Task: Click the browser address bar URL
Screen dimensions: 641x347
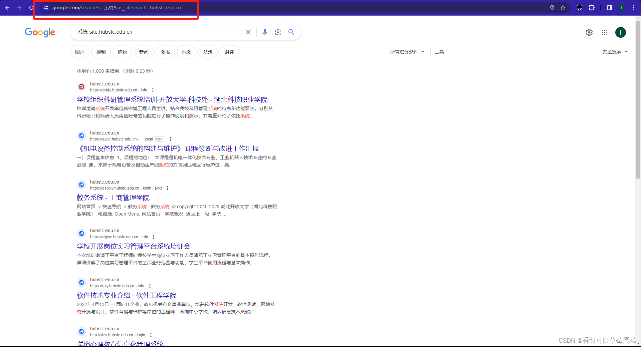Action: click(x=117, y=8)
